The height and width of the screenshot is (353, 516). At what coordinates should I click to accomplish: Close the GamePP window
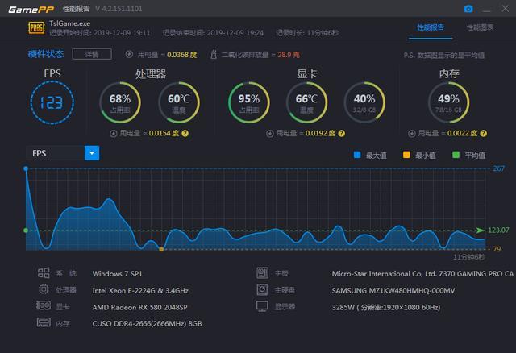[506, 9]
